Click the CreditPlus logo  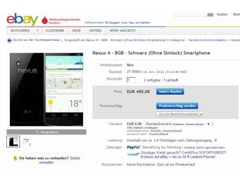click(133, 154)
